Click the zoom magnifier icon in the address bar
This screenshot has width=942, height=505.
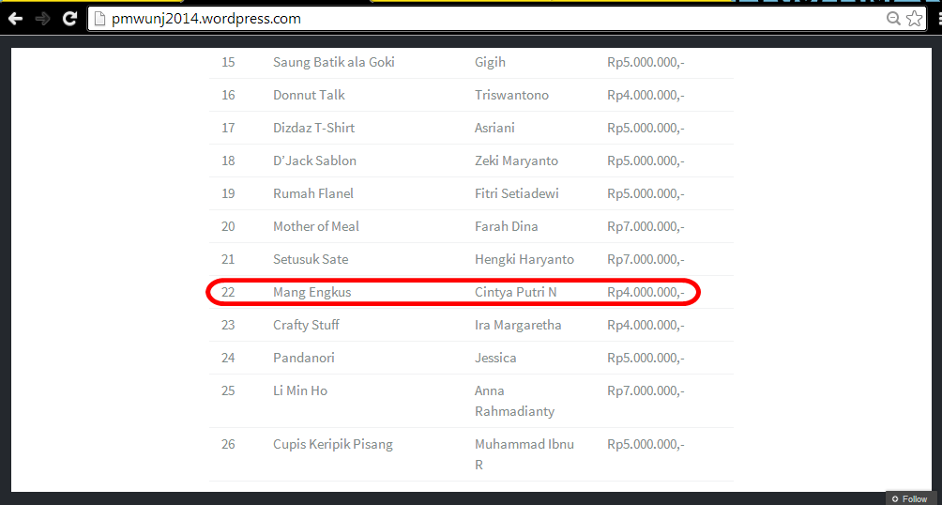point(893,19)
